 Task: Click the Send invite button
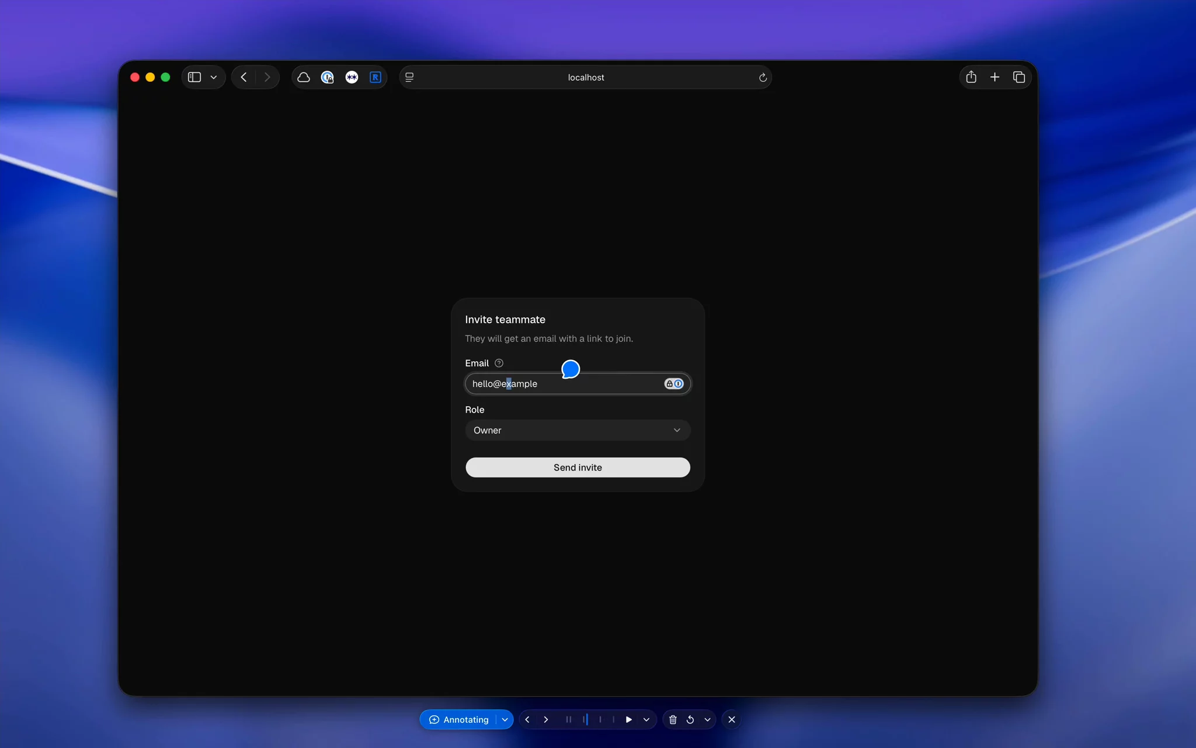[x=578, y=467]
